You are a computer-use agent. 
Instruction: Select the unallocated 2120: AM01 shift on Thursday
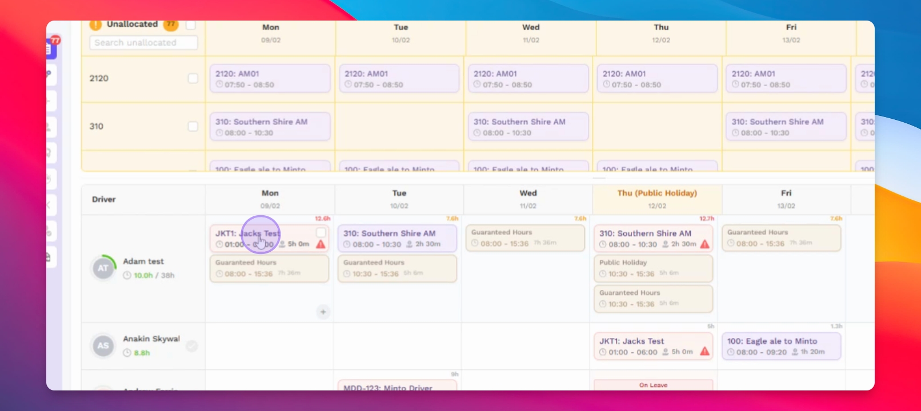[658, 79]
